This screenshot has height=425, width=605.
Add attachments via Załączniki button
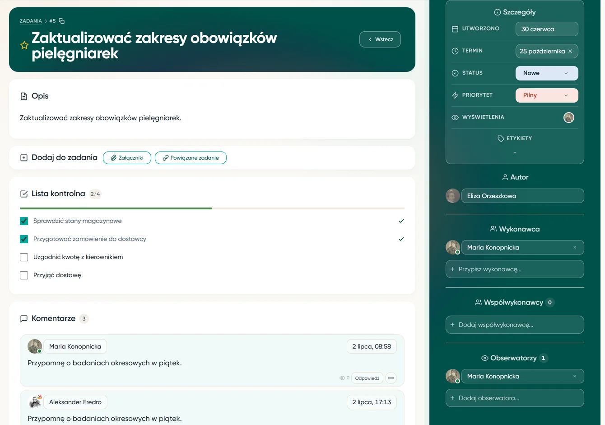coord(127,158)
